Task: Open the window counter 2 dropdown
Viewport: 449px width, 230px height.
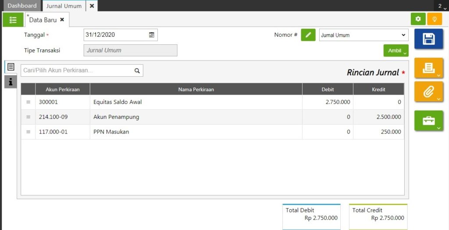Action: pyautogui.click(x=442, y=6)
